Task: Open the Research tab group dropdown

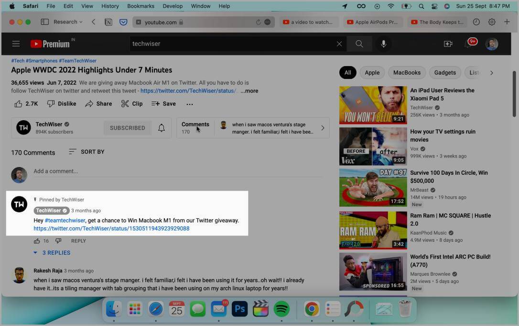Action: click(x=68, y=22)
